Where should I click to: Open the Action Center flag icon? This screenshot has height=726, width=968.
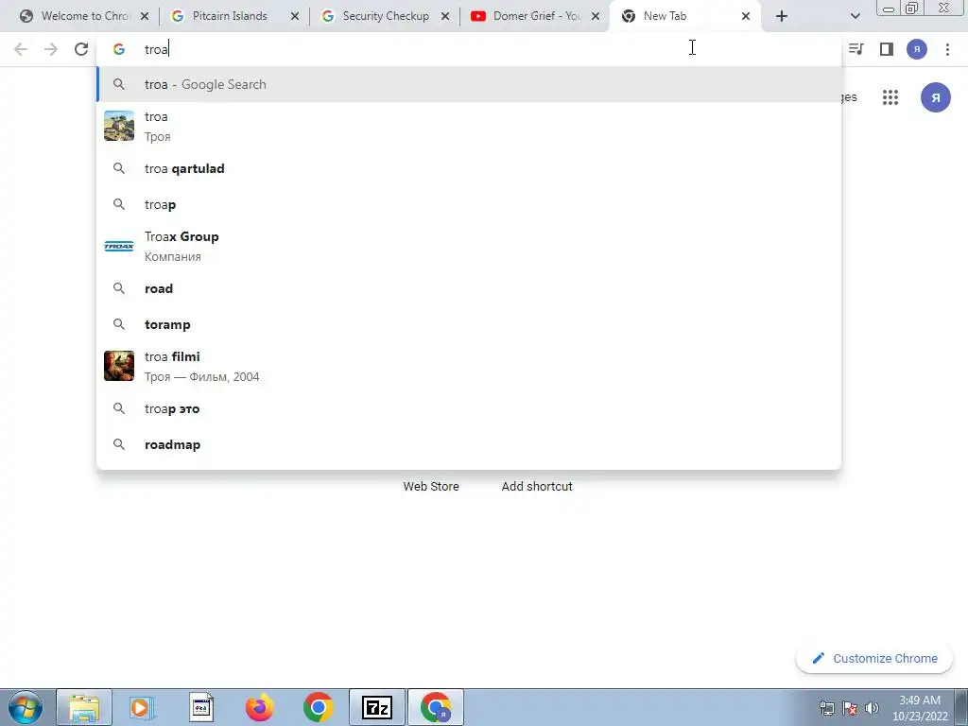[x=850, y=708]
